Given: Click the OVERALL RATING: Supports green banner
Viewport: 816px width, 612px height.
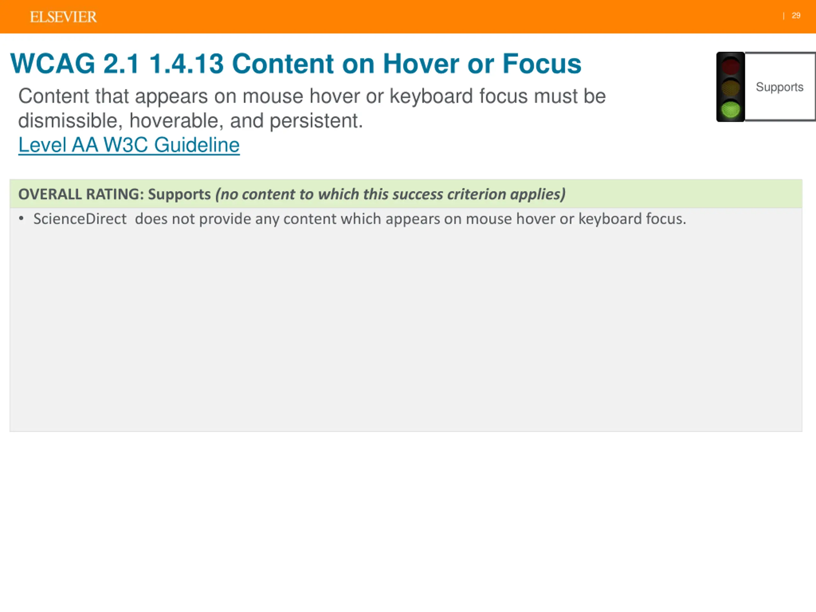Looking at the screenshot, I should pos(406,194).
